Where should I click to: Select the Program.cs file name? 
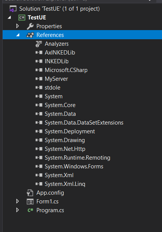pos(50,210)
